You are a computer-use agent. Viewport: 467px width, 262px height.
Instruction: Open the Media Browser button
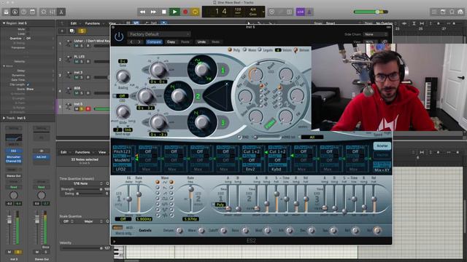point(460,12)
